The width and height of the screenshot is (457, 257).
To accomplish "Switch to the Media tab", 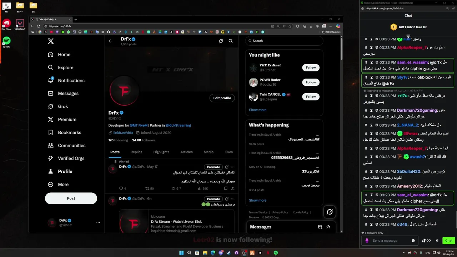I will [x=209, y=152].
